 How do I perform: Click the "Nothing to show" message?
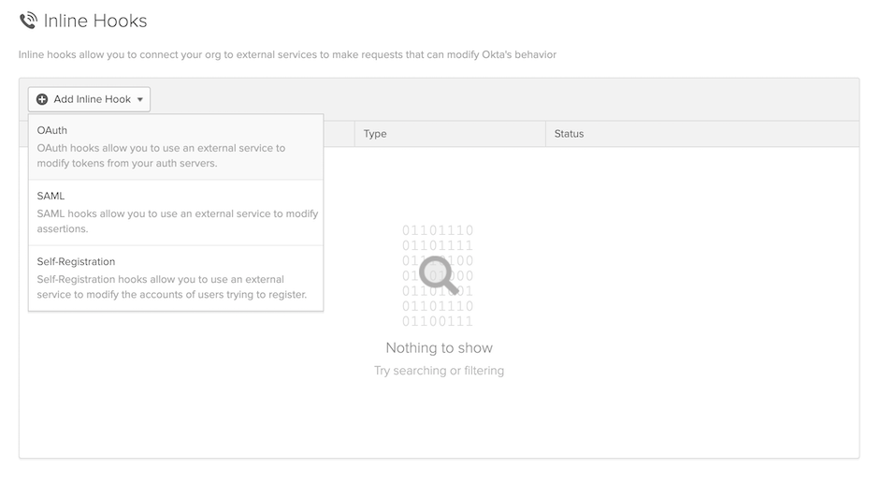tap(439, 348)
